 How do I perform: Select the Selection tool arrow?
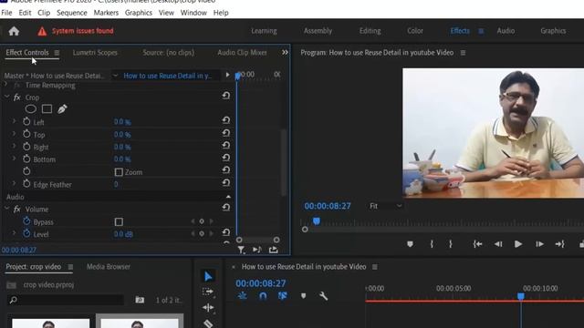click(208, 276)
